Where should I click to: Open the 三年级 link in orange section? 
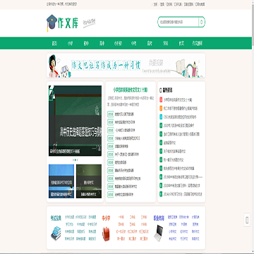(x=144, y=217)
